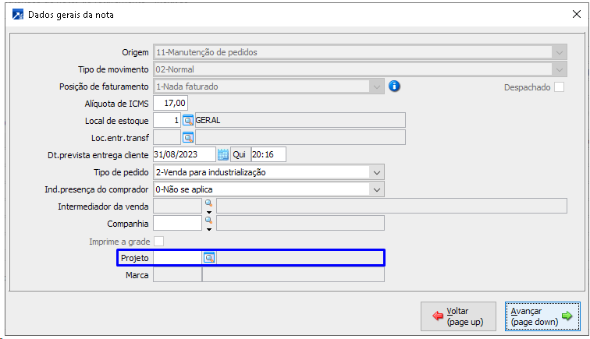The image size is (590, 339).
Task: Toggle the Imprime a grade checkbox
Action: coord(158,241)
